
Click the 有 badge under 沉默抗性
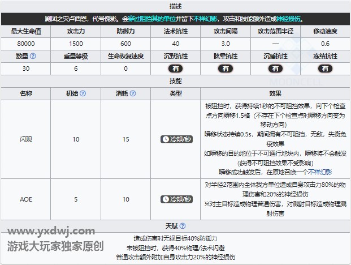[176, 69]
